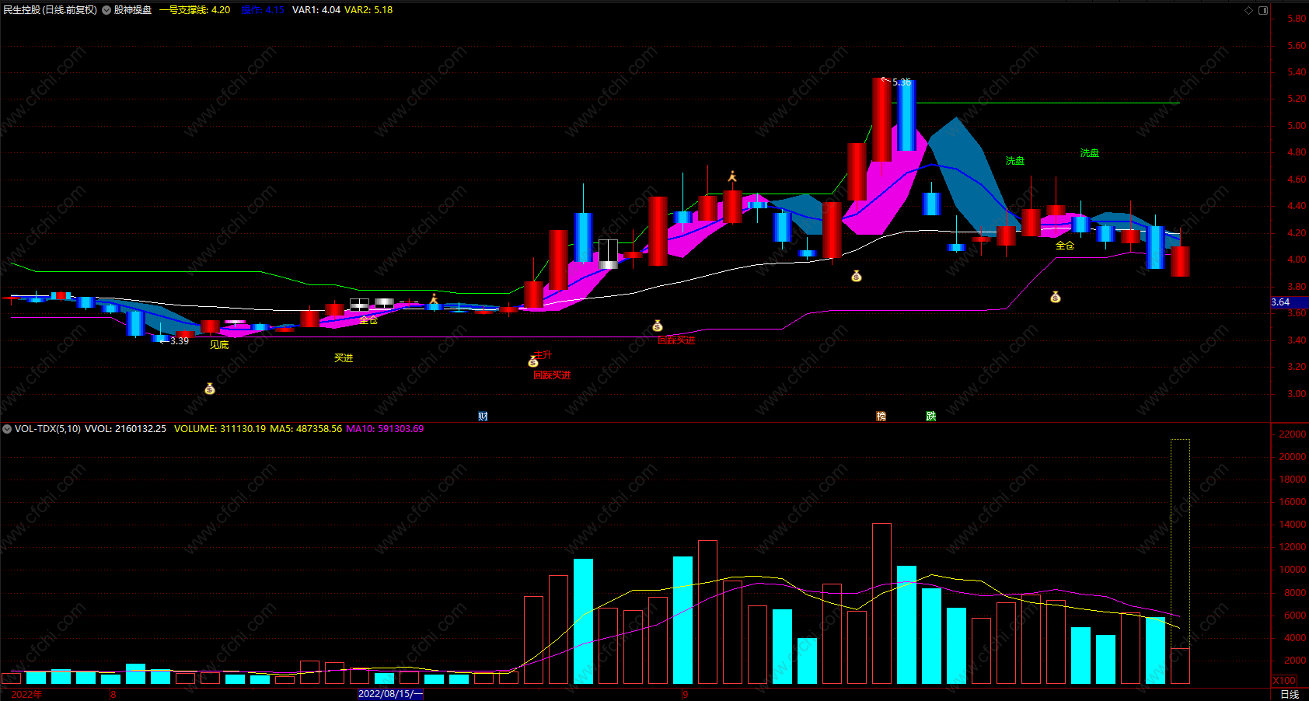1309x701 pixels.
Task: Click the running figure icon near 4.60
Action: coord(731,176)
